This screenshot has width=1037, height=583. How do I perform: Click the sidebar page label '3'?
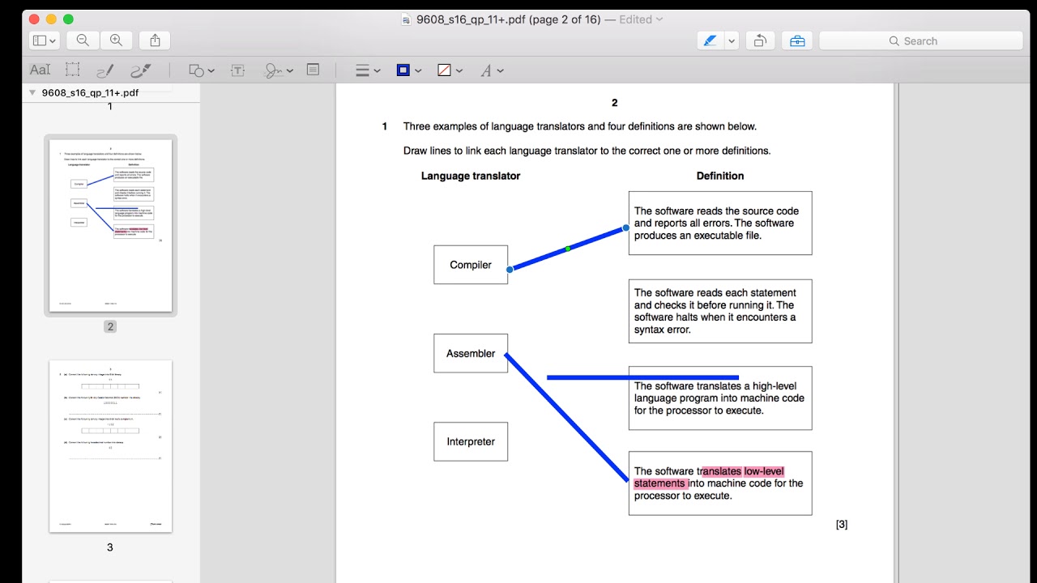click(110, 547)
